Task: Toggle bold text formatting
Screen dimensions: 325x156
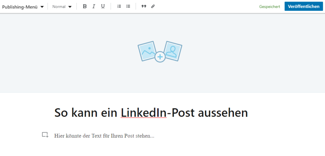Action: click(84, 6)
